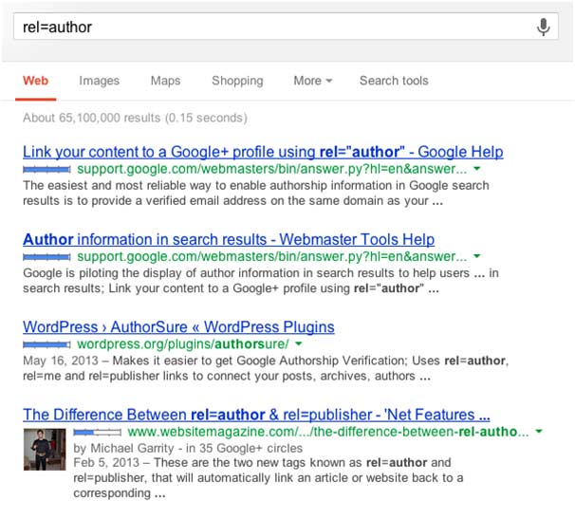Expand the green arrow beside the first result URL

(x=477, y=169)
